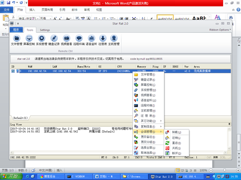Sort host list by Ping column
The image size is (241, 180).
coord(156,67)
